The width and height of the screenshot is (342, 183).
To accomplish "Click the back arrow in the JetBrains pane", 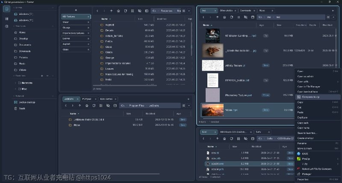I will (66, 105).
